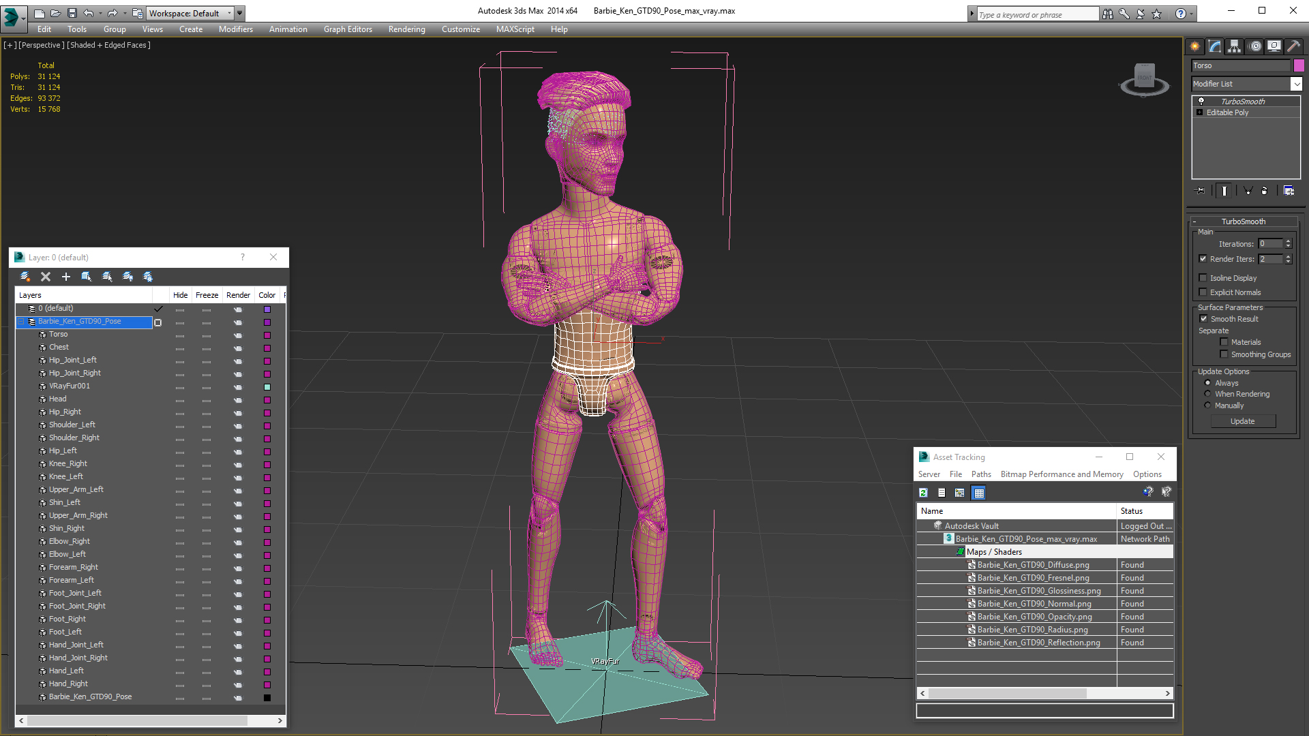Click Iterations spinner up arrow
Image resolution: width=1309 pixels, height=736 pixels.
point(1288,241)
